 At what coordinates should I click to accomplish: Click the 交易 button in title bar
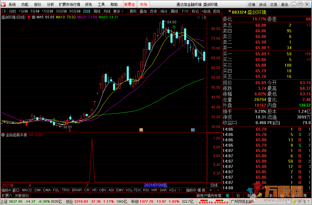tap(274, 4)
